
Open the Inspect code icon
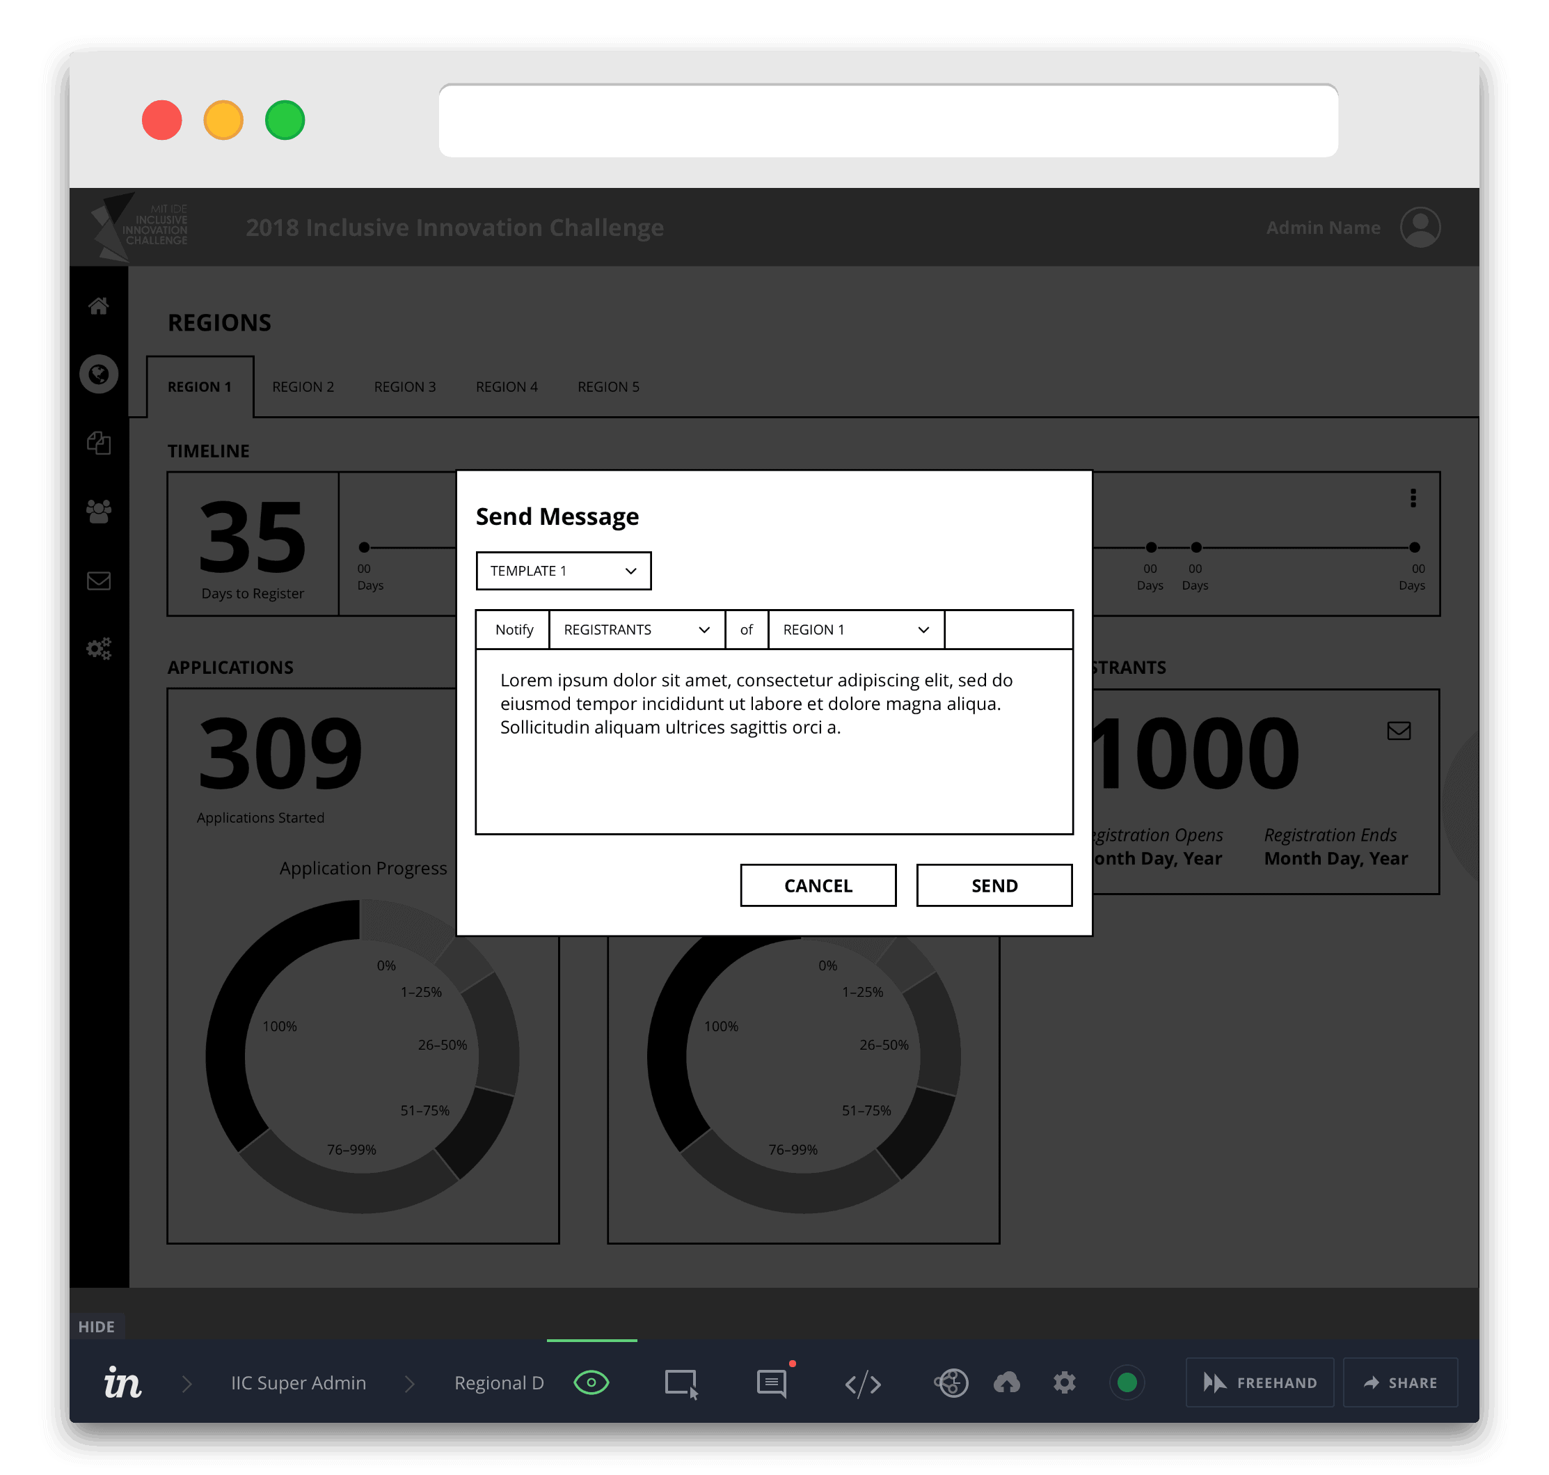[862, 1383]
